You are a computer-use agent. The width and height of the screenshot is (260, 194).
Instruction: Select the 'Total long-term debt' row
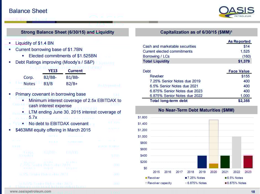pos(196,101)
